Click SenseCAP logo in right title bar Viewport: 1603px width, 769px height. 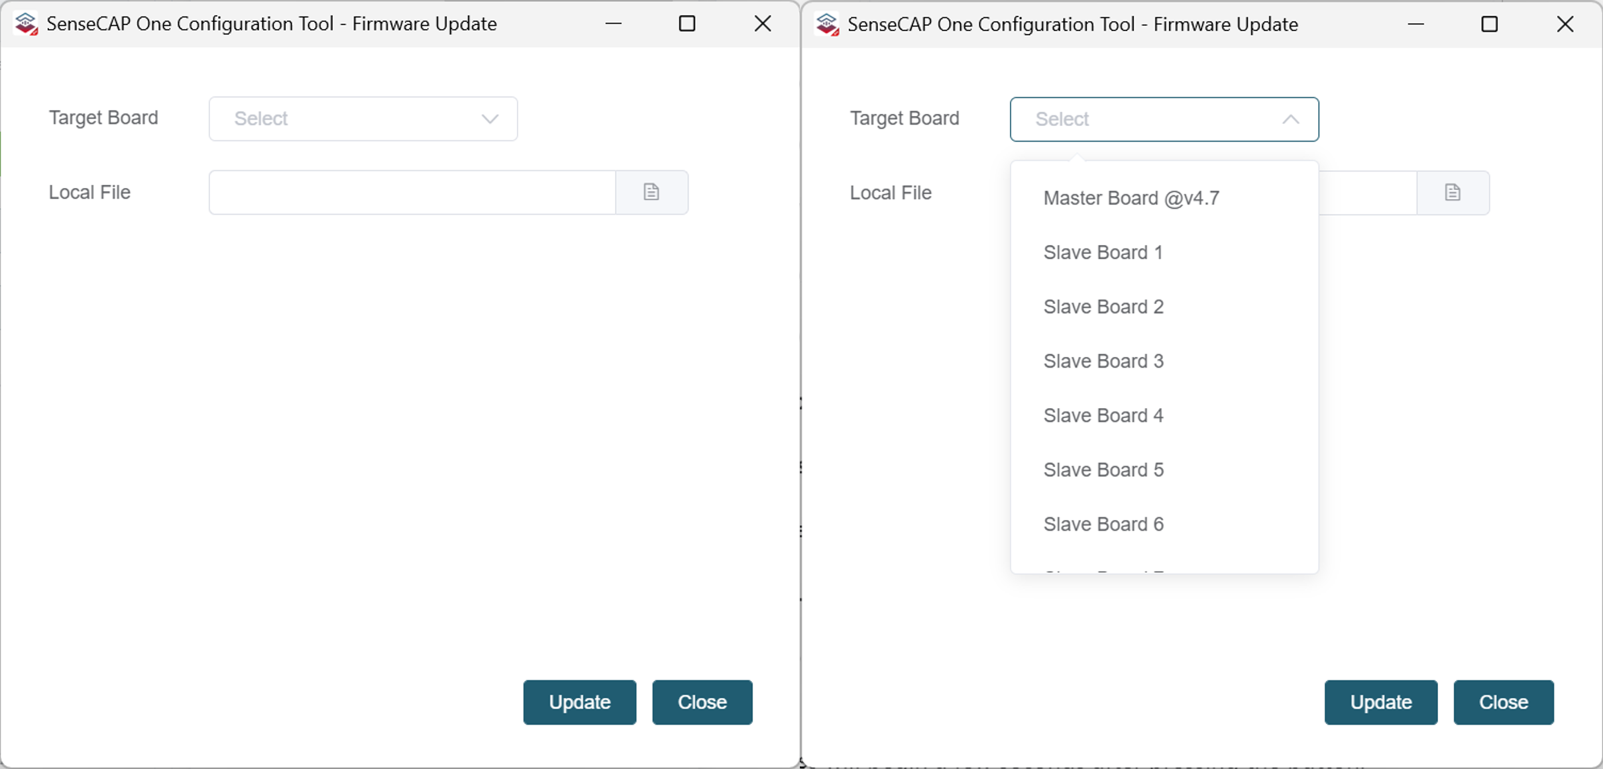pyautogui.click(x=827, y=25)
